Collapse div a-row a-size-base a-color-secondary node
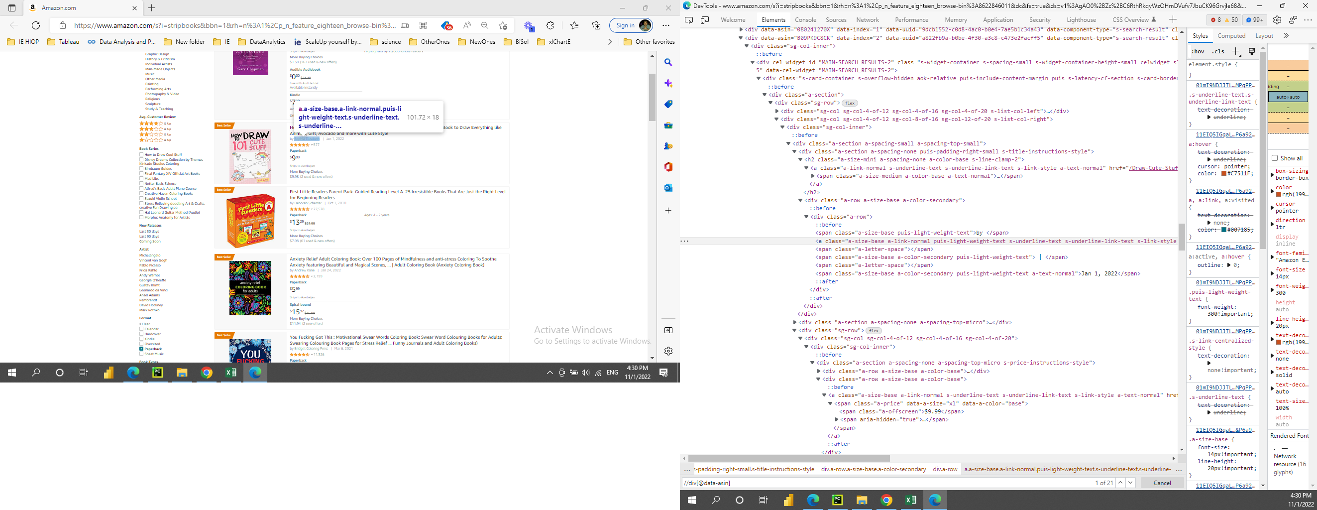 click(x=800, y=201)
